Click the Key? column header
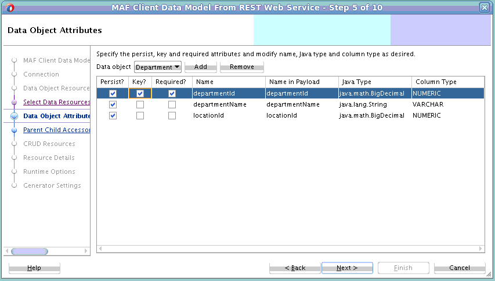 (x=140, y=82)
